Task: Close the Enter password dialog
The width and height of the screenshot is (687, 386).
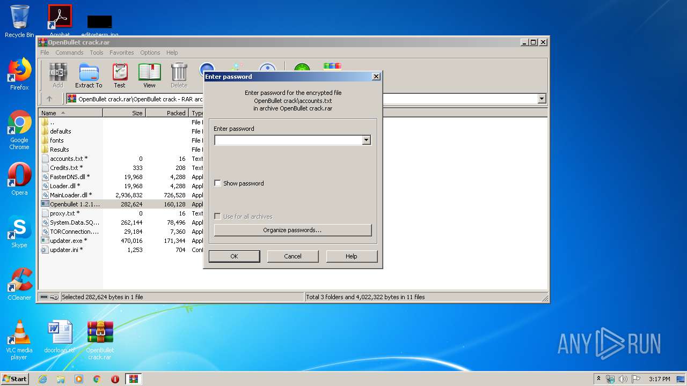Action: 376,76
